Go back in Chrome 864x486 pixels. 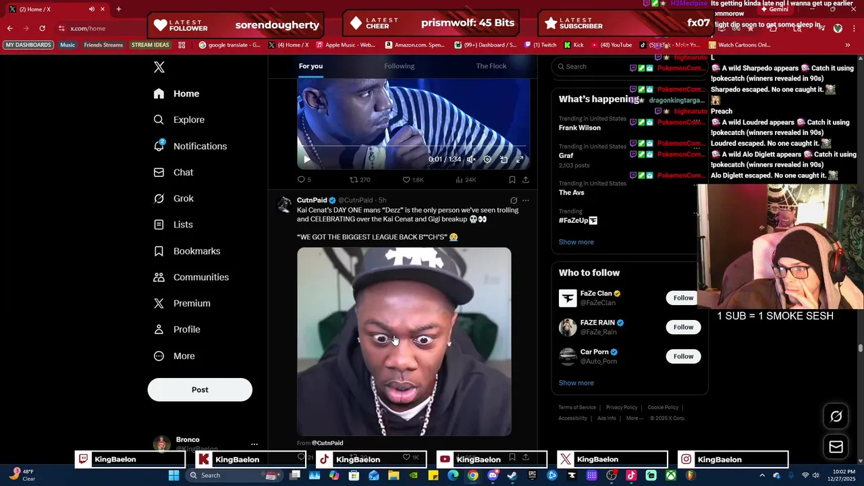click(x=10, y=28)
